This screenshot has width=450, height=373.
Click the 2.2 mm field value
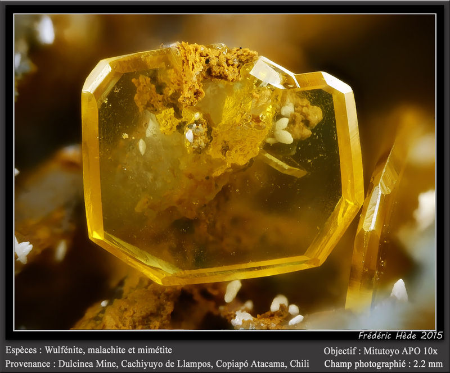click(428, 364)
